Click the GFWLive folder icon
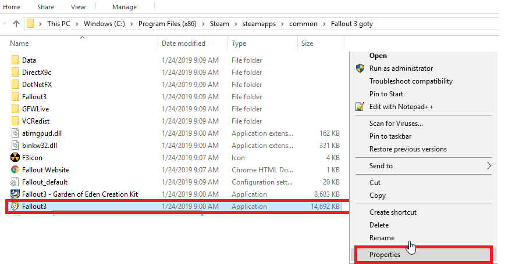The image size is (512, 264). pyautogui.click(x=15, y=109)
